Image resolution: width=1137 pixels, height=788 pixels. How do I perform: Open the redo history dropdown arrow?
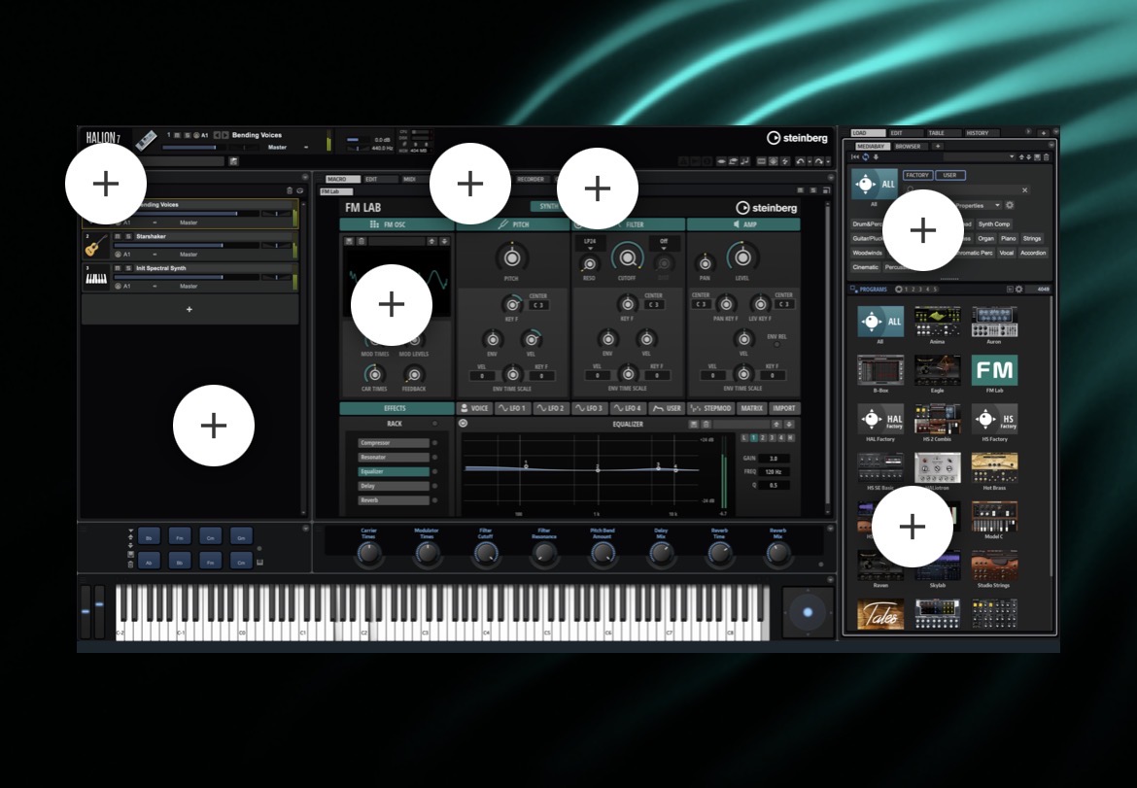(827, 161)
